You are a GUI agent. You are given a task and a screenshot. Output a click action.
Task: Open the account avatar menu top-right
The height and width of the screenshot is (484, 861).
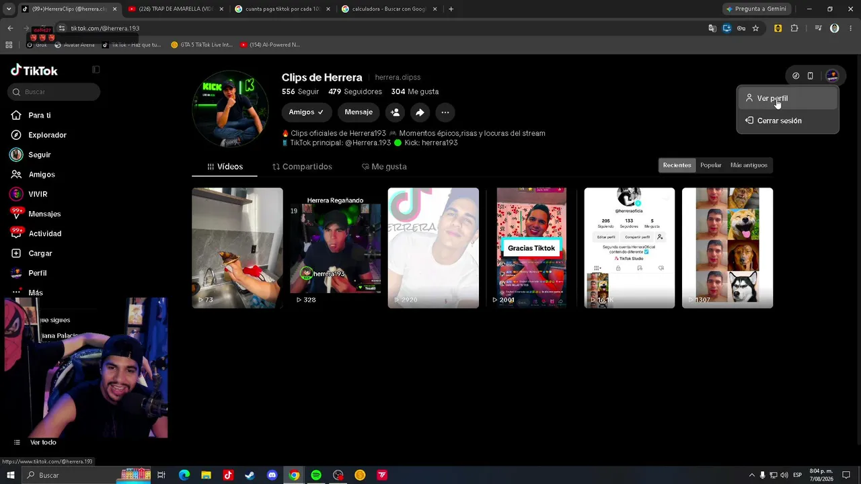832,76
